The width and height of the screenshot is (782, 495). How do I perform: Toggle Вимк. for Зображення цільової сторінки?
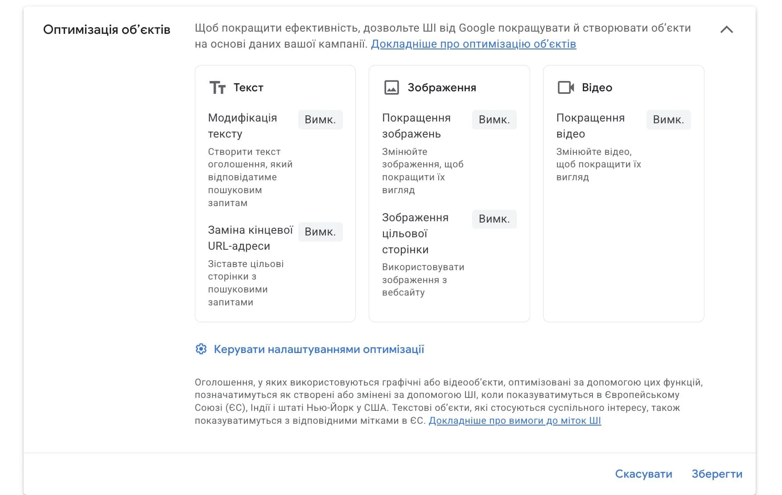click(494, 219)
